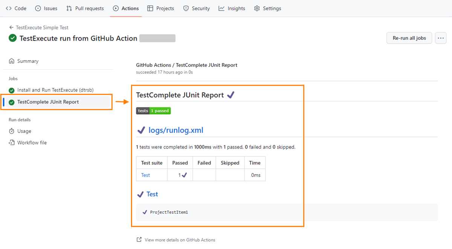Image resolution: width=452 pixels, height=249 pixels.
Task: Click the tests 1 passed badge
Action: point(153,111)
